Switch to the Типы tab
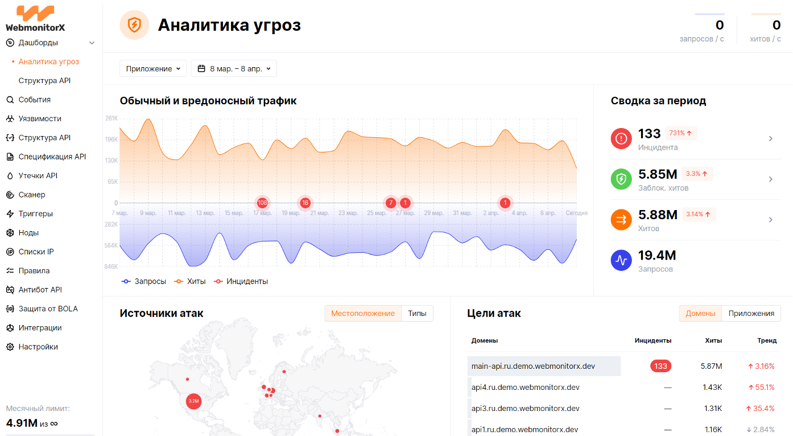Screen dimensions: 793x436 coord(417,314)
